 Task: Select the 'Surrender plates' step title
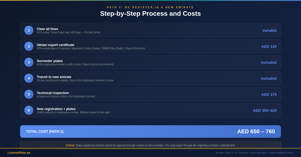(x=50, y=61)
